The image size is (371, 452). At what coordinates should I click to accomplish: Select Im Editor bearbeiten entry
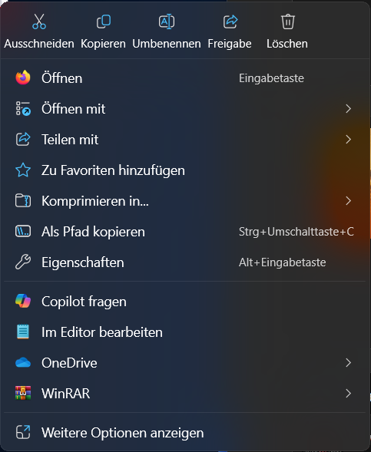click(x=184, y=332)
